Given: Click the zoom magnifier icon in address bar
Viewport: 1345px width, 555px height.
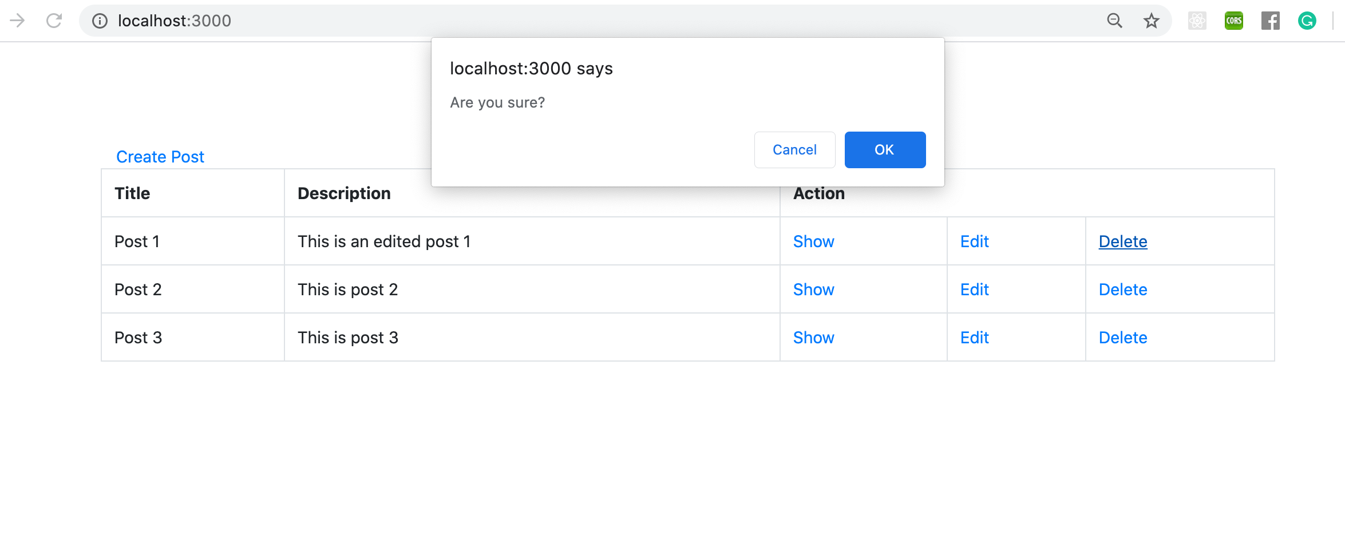Looking at the screenshot, I should coord(1114,21).
